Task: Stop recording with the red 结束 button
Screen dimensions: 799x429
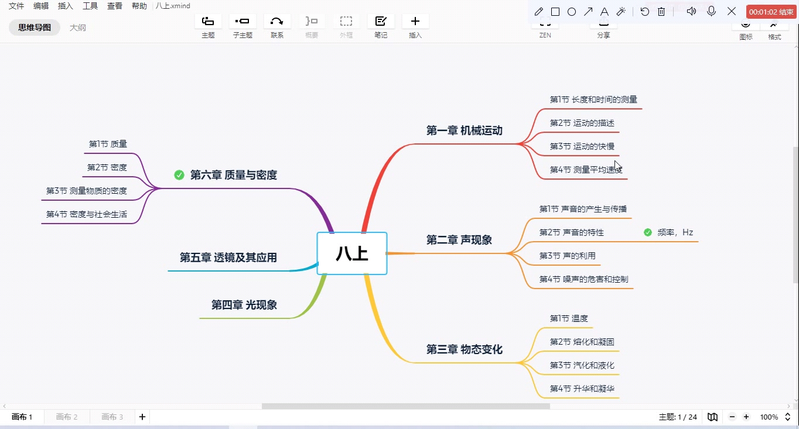Action: tap(771, 12)
